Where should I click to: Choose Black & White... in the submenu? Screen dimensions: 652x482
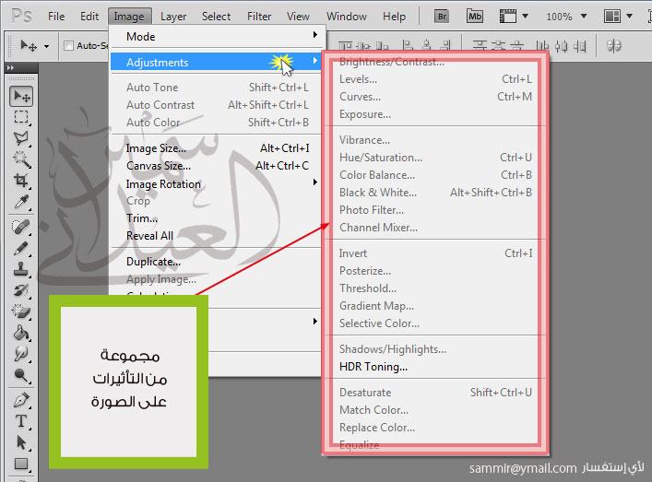435,193
